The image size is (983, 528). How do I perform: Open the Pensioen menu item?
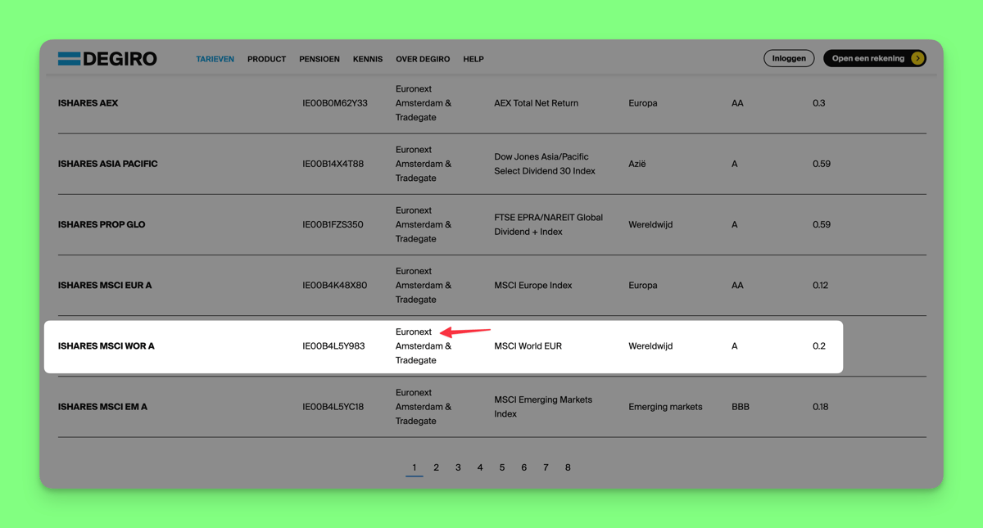319,59
